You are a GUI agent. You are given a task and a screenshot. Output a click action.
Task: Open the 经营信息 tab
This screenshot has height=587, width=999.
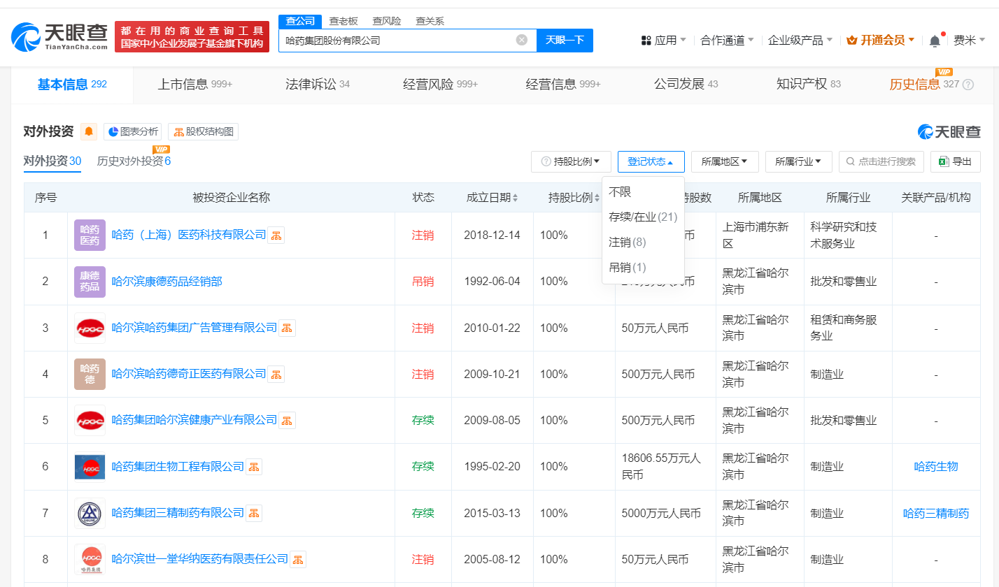tap(563, 85)
